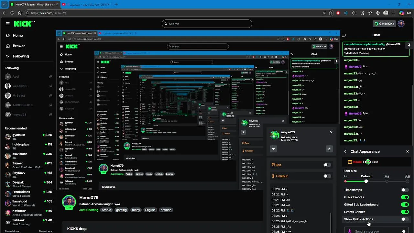Screen dimensions: 414x233
Task: Click the muted icon next to MrBeast
Action: click(50, 95)
